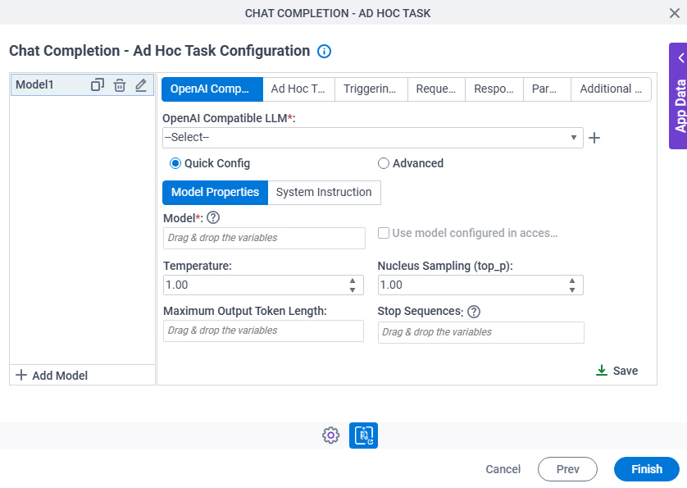Duplicate Model1 using the copy icon
Viewport: 687px width, 488px height.
[x=98, y=84]
